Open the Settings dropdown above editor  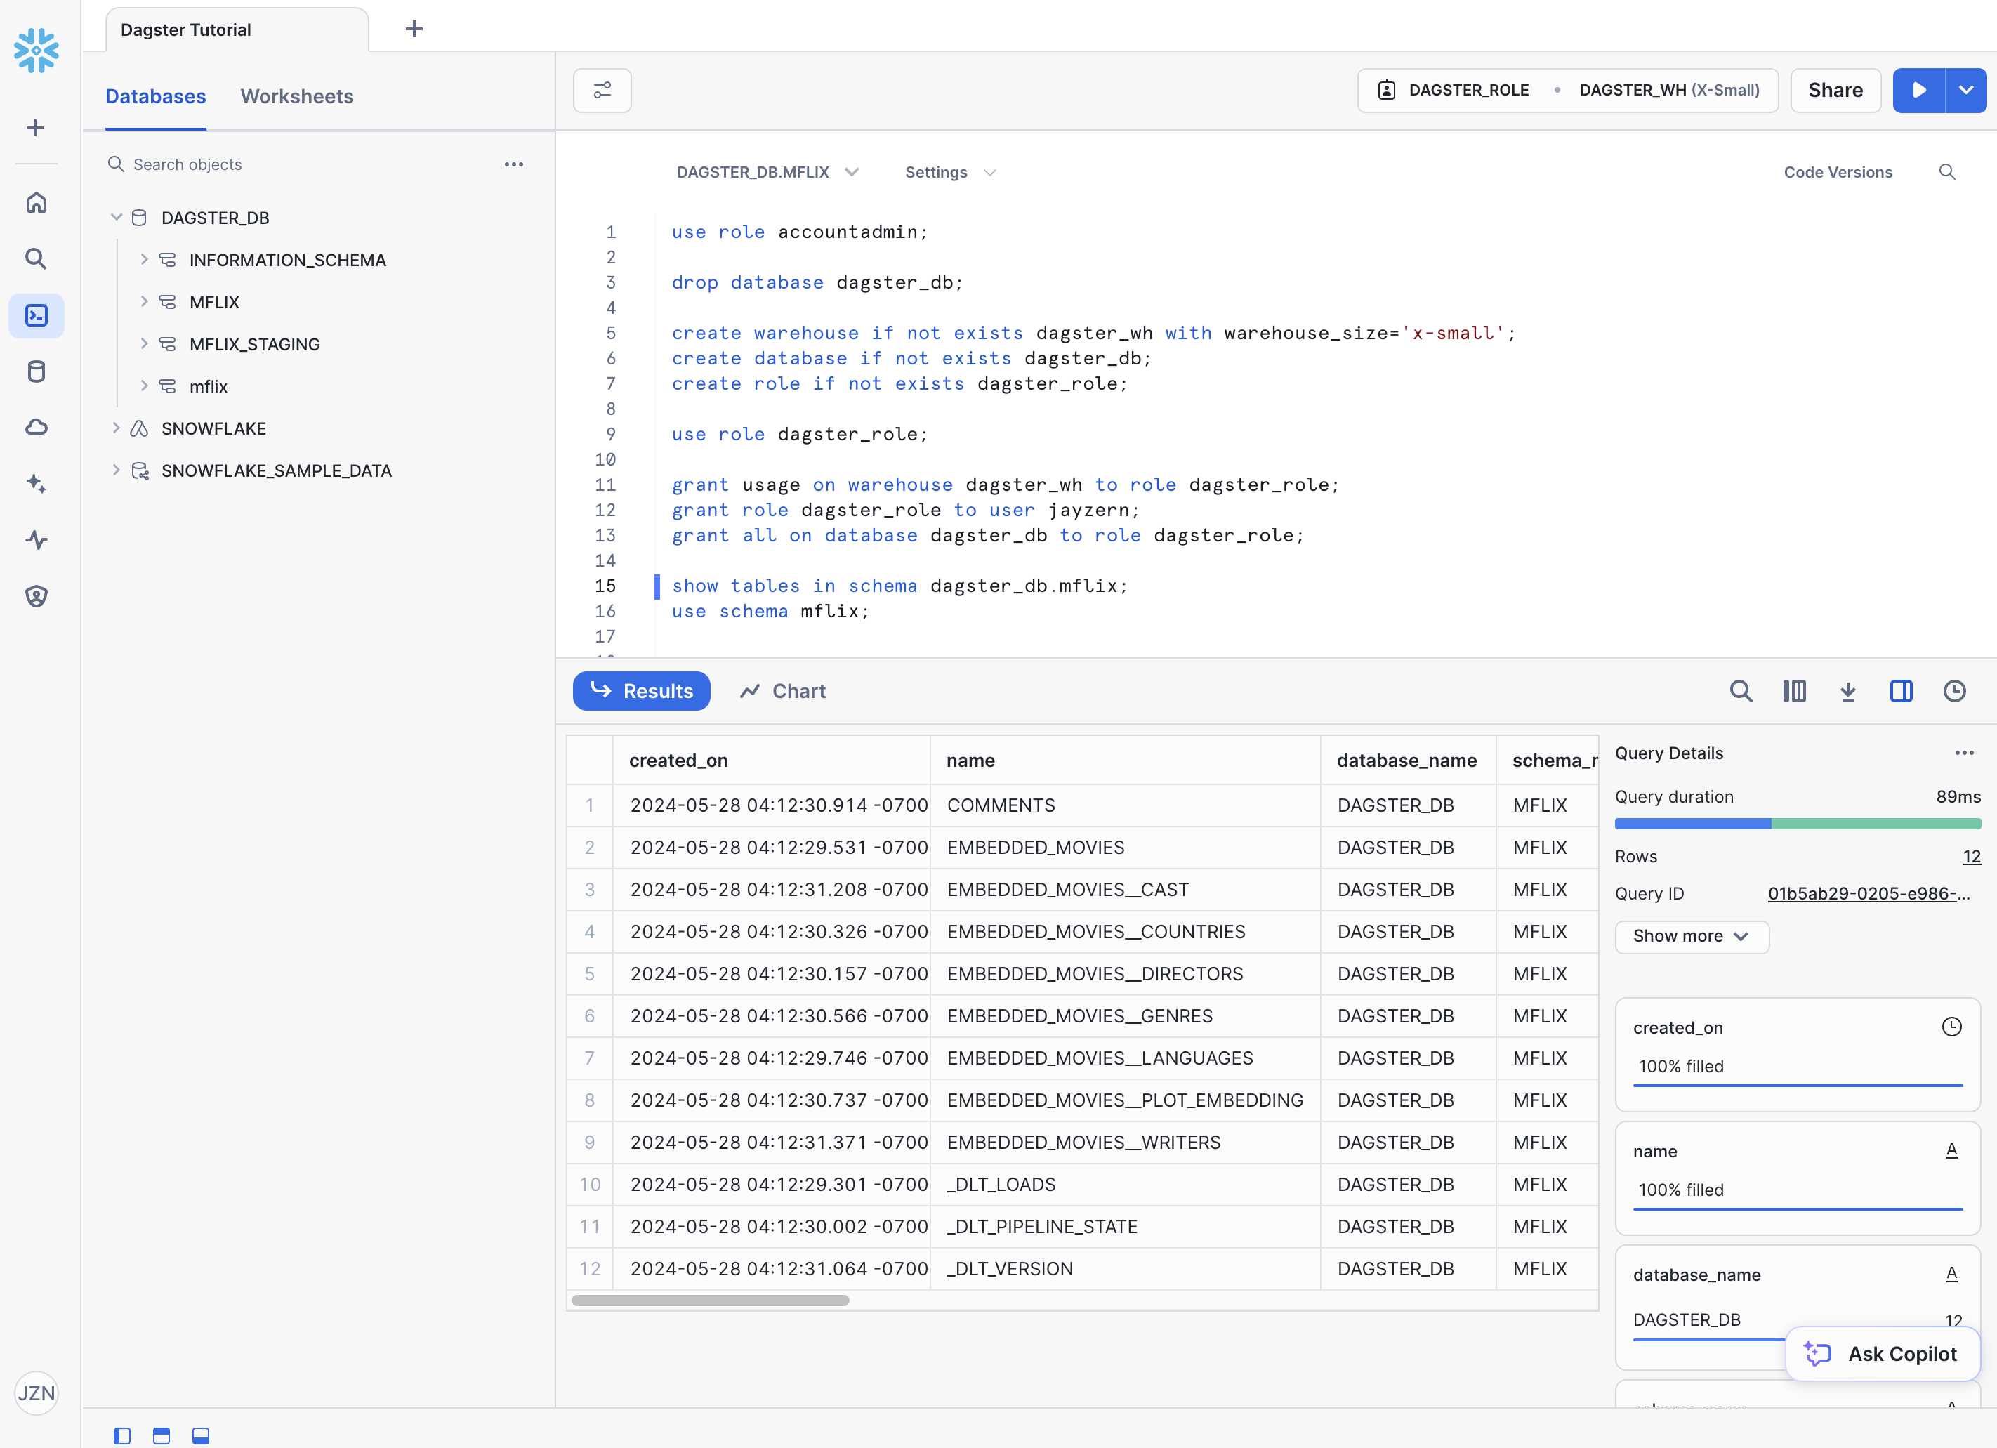coord(950,173)
